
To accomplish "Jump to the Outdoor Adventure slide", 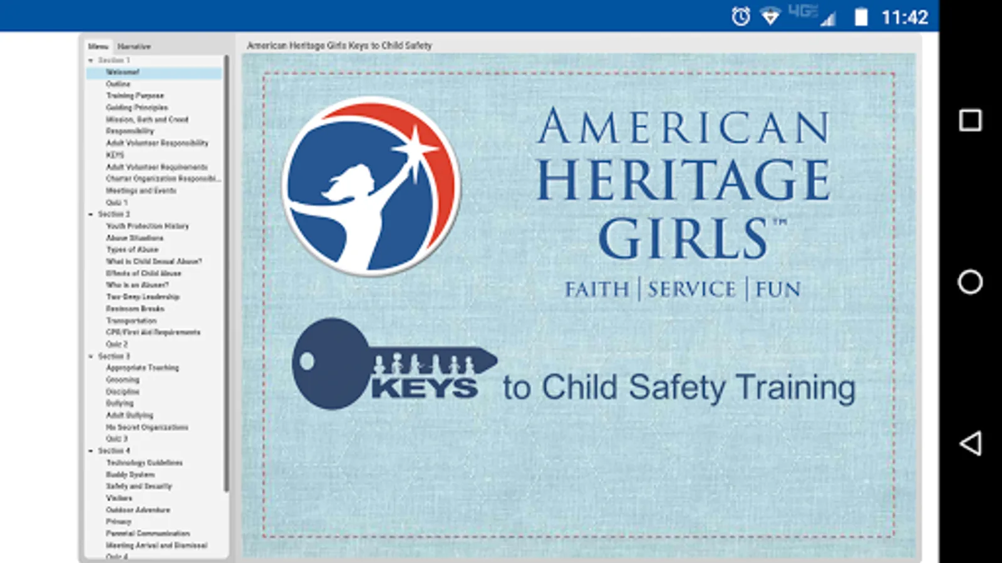I will click(138, 510).
